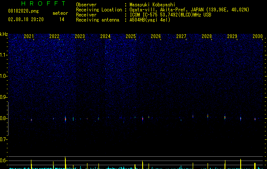
Task: Click the 2030 time marker
Action: click(x=258, y=36)
